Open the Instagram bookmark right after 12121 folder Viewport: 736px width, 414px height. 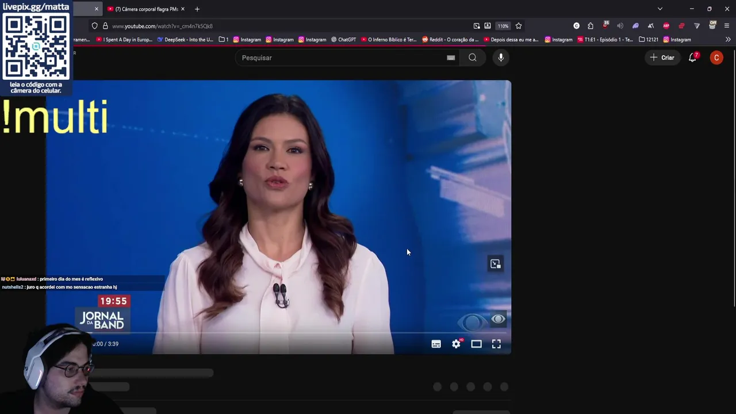pos(677,40)
